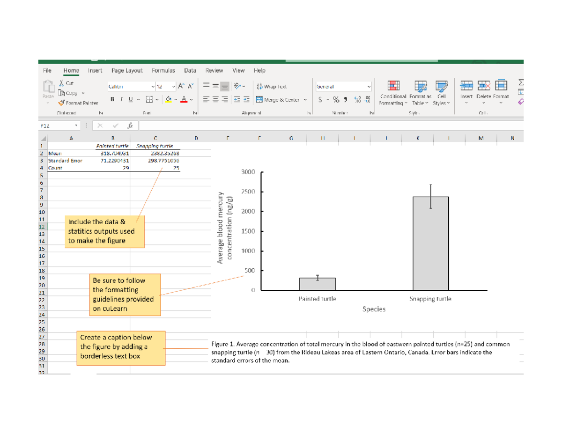The image size is (562, 434).
Task: Open the General number format dropdown
Action: click(368, 86)
